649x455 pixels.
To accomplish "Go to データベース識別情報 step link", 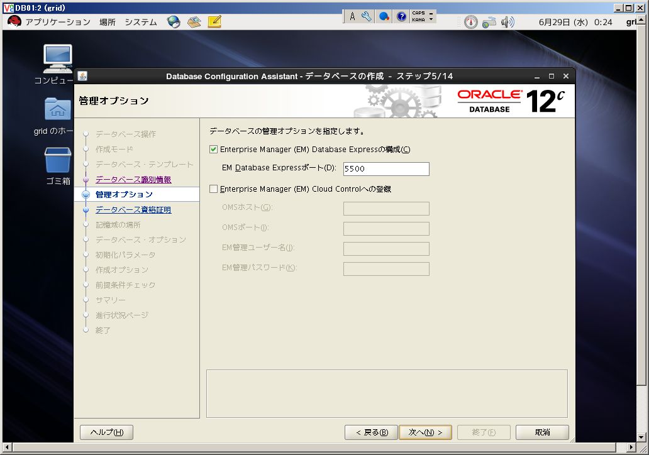I will (x=133, y=180).
